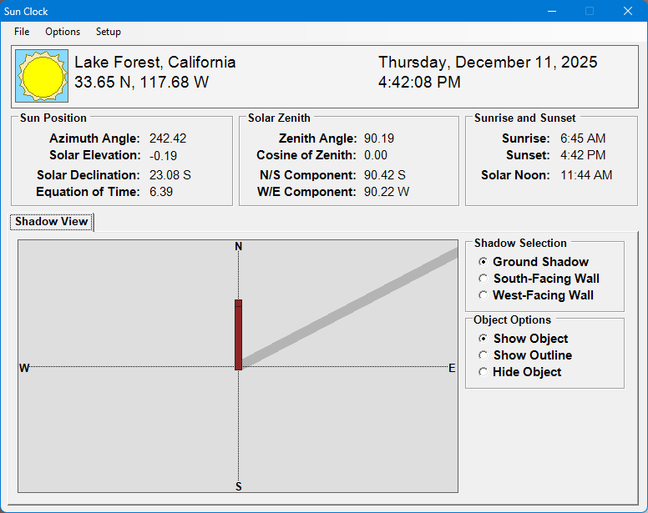
Task: Open the Options menu
Action: tap(63, 32)
